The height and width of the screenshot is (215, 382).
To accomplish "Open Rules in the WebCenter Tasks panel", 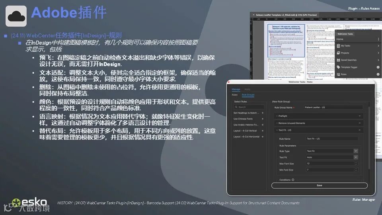I will (x=358, y=74).
